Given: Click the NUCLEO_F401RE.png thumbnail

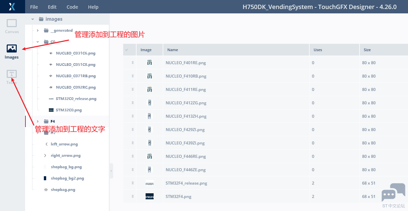Looking at the screenshot, I should tap(150, 63).
